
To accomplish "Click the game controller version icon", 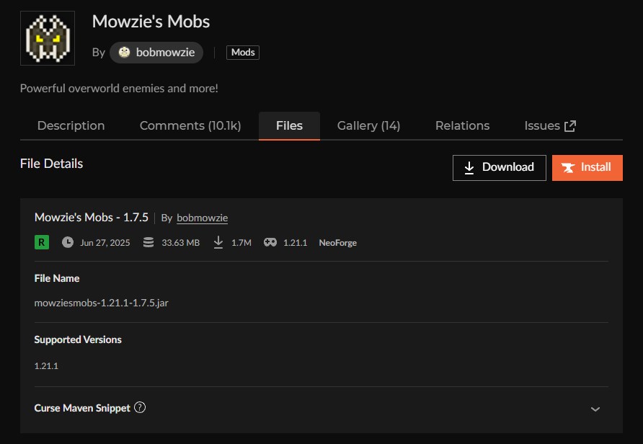I will pos(270,242).
